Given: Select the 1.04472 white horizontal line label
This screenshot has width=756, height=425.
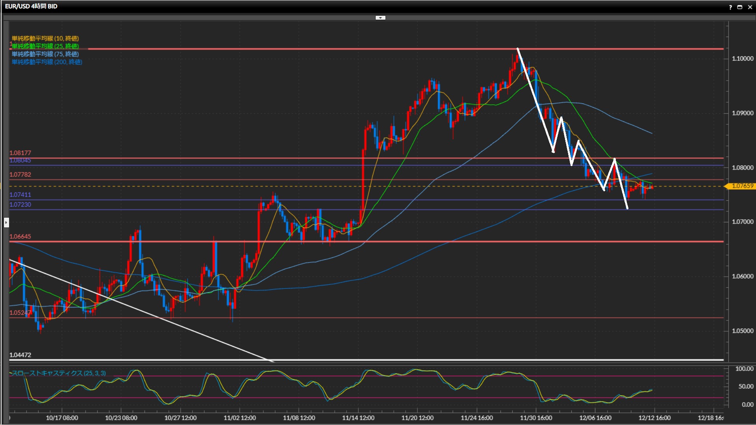Looking at the screenshot, I should pyautogui.click(x=20, y=355).
